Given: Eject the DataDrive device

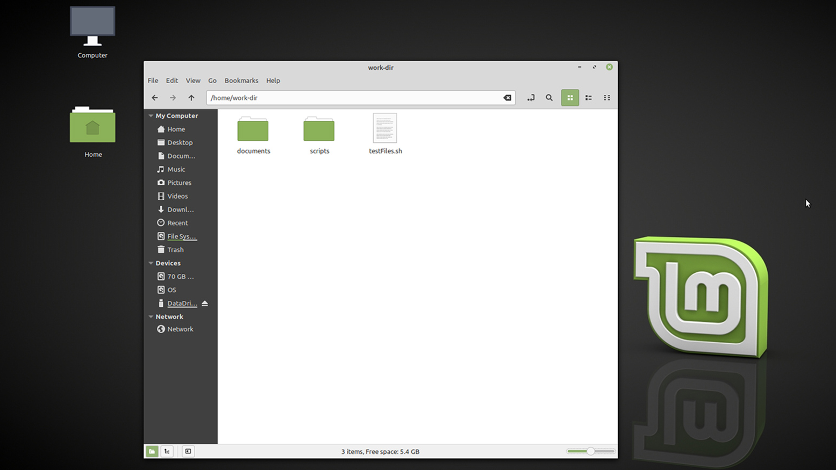Looking at the screenshot, I should click(x=205, y=303).
